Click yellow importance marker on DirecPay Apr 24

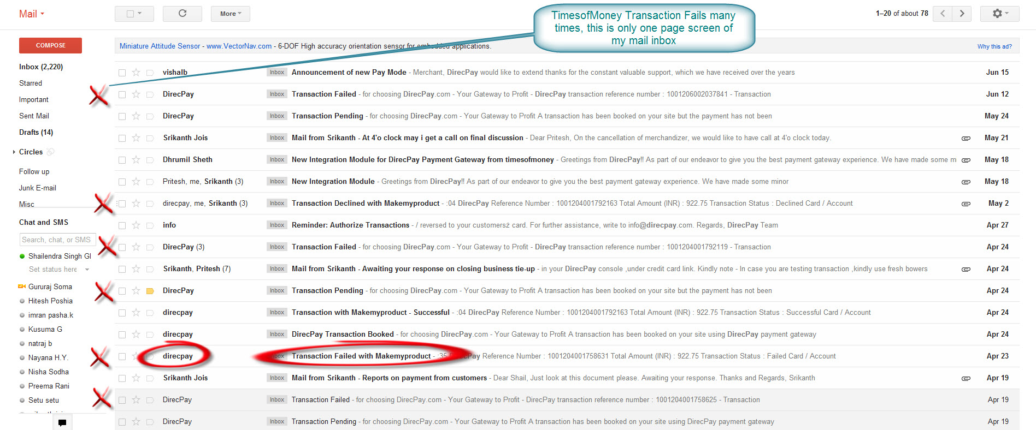pyautogui.click(x=150, y=291)
